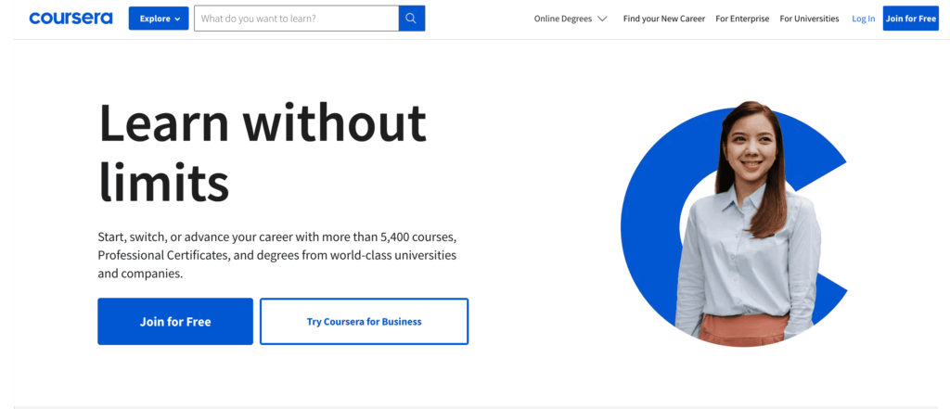Click the words 'Professional Certificates' in the description
The image size is (950, 409).
pos(161,255)
